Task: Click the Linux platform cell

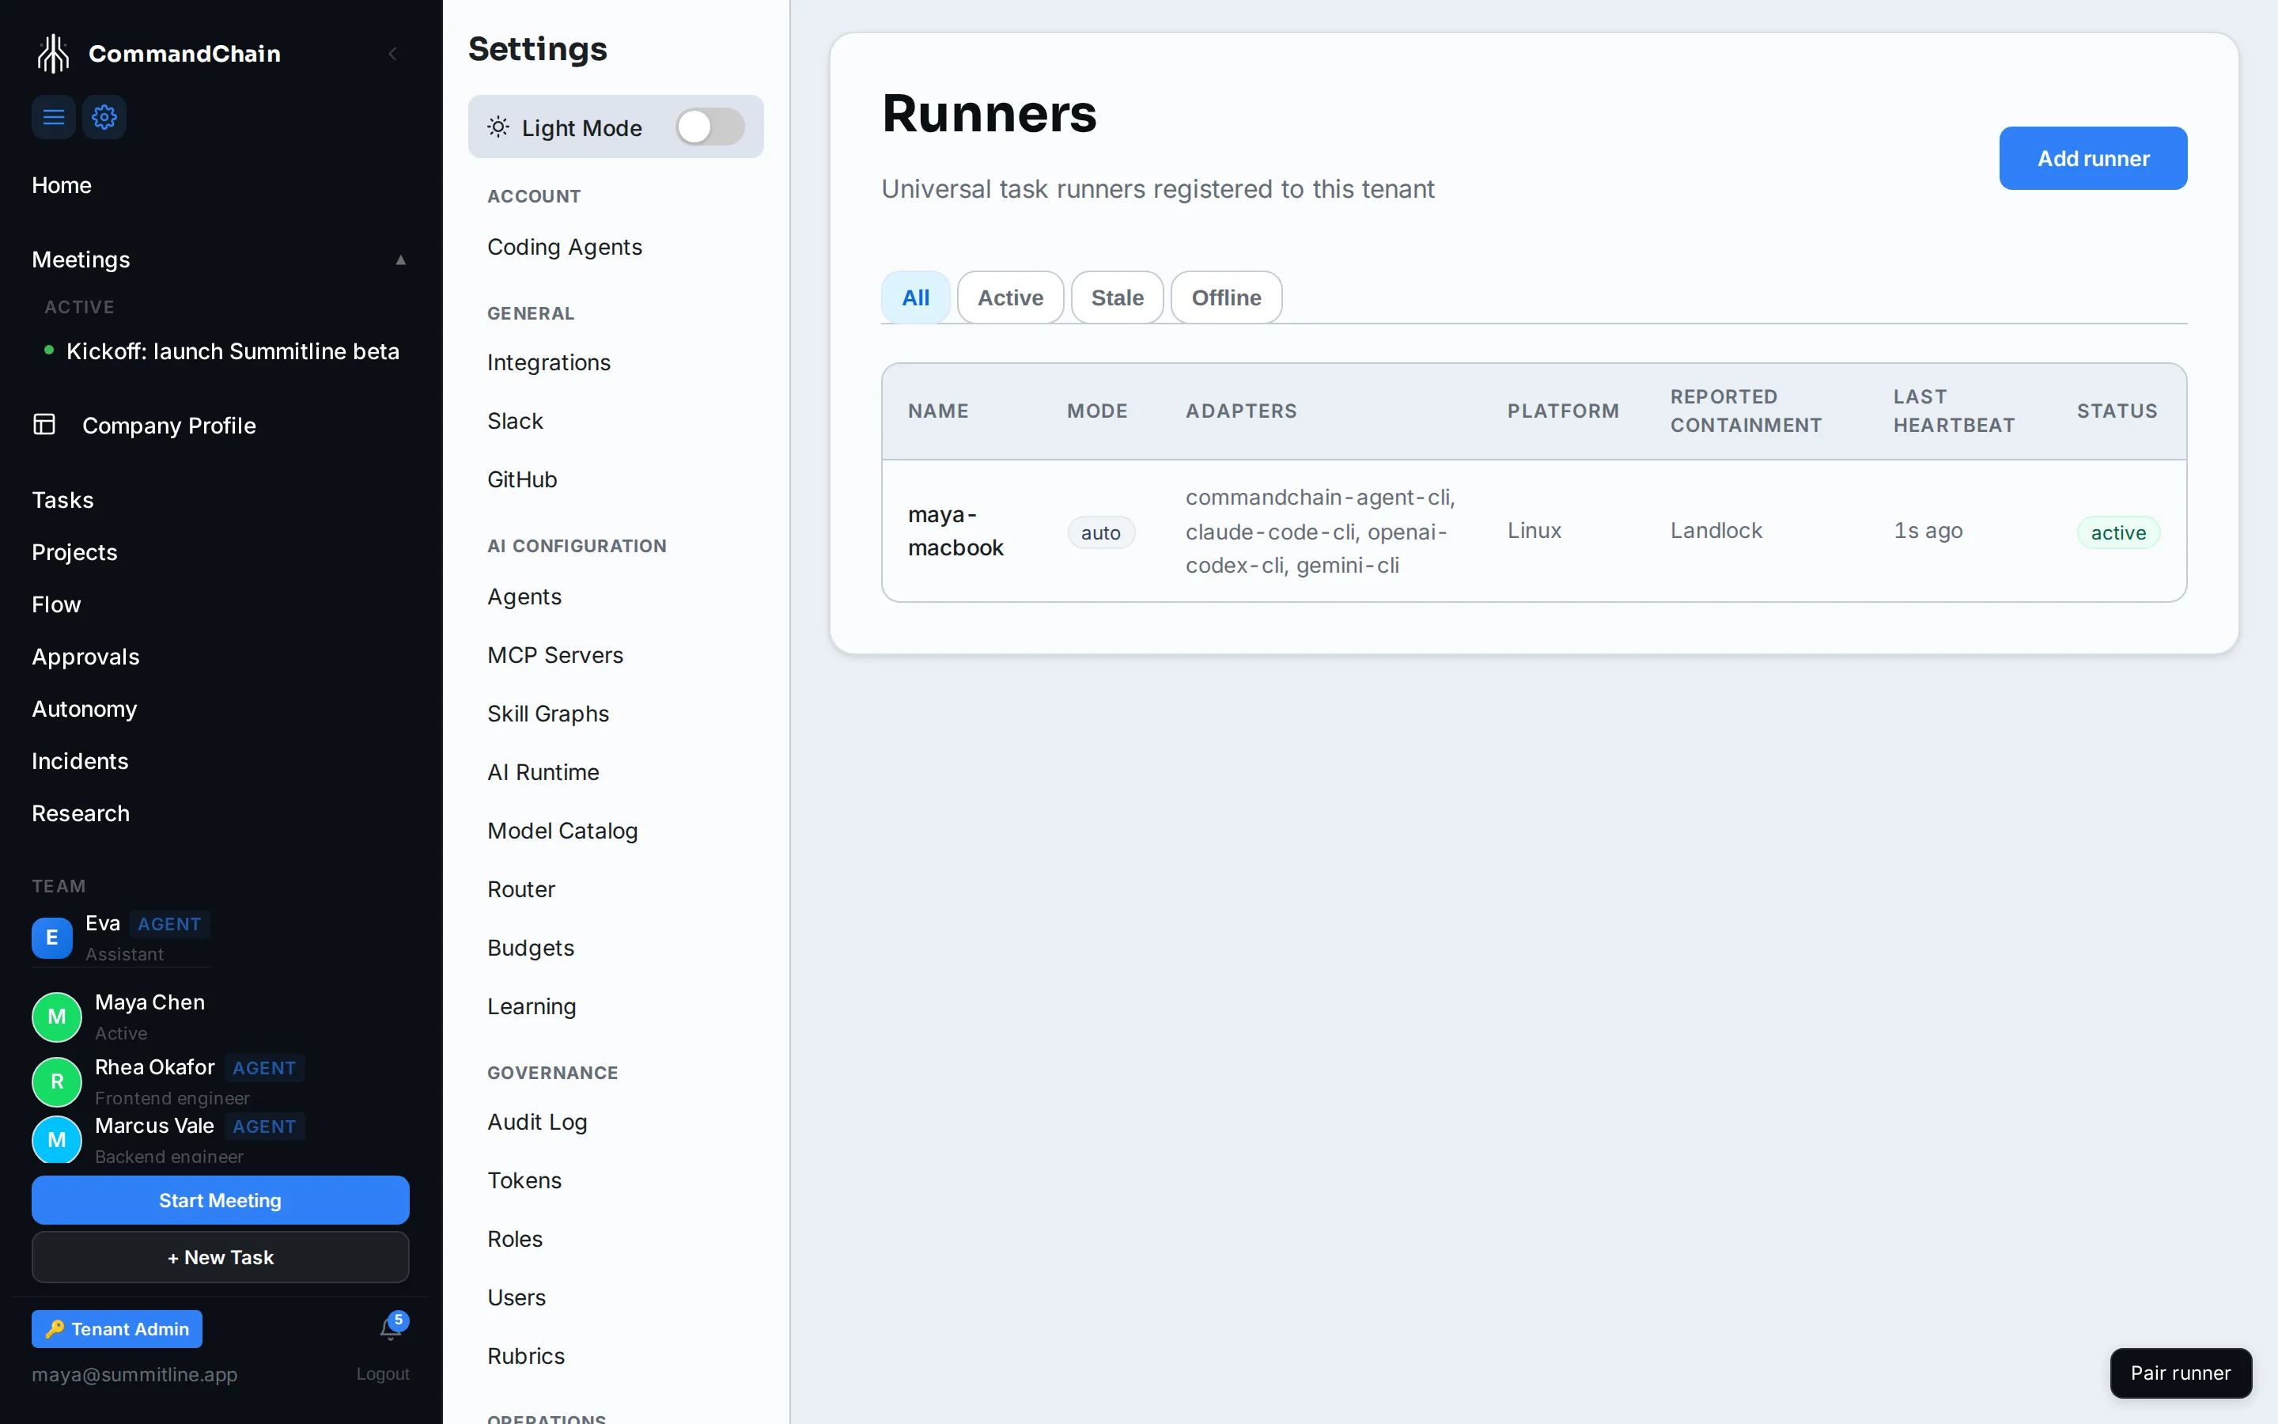Action: point(1534,531)
